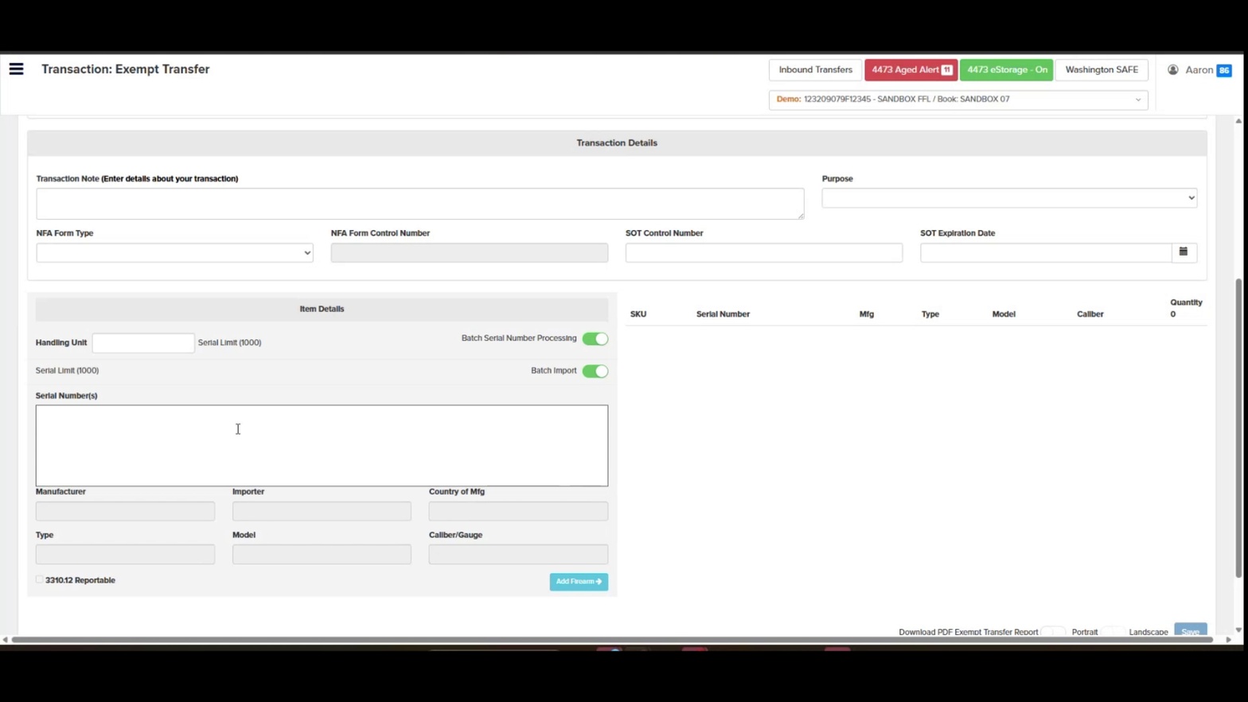
Task: Toggle the Portrait/Landscape orientation switch
Action: [1113, 632]
